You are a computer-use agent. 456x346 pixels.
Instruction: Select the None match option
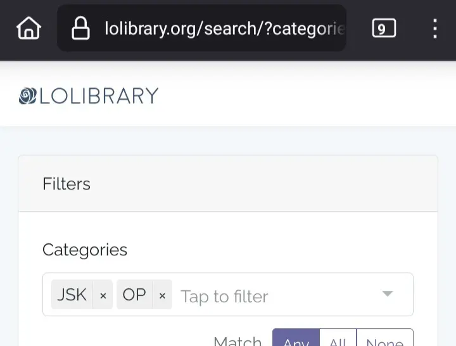[x=385, y=339]
